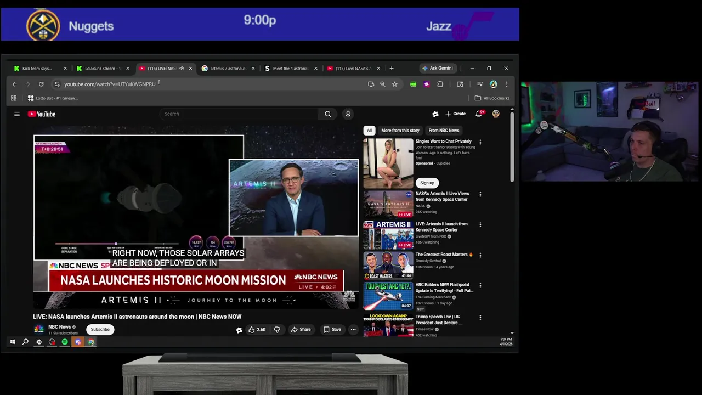
Task: Mute the tab using its speaker icon
Action: 182,69
